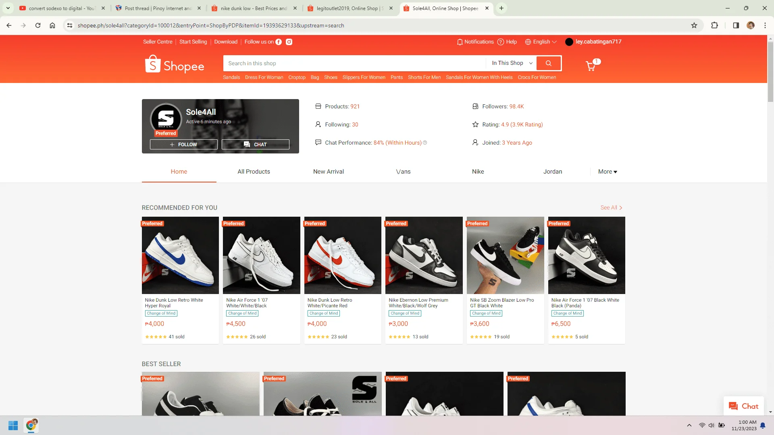Image resolution: width=774 pixels, height=435 pixels.
Task: Open Download link
Action: (226, 42)
